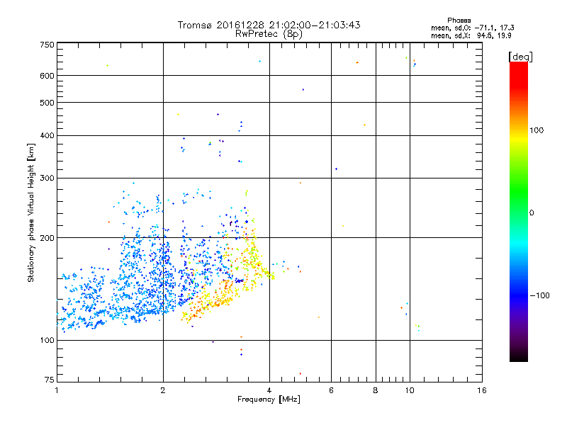The width and height of the screenshot is (567, 425).
Task: Click the y-axis tick label '75'
Action: (50, 380)
